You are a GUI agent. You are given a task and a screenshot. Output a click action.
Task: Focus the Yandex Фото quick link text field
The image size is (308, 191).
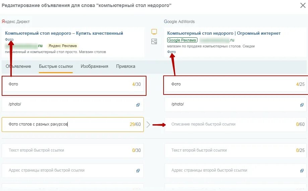73,84
